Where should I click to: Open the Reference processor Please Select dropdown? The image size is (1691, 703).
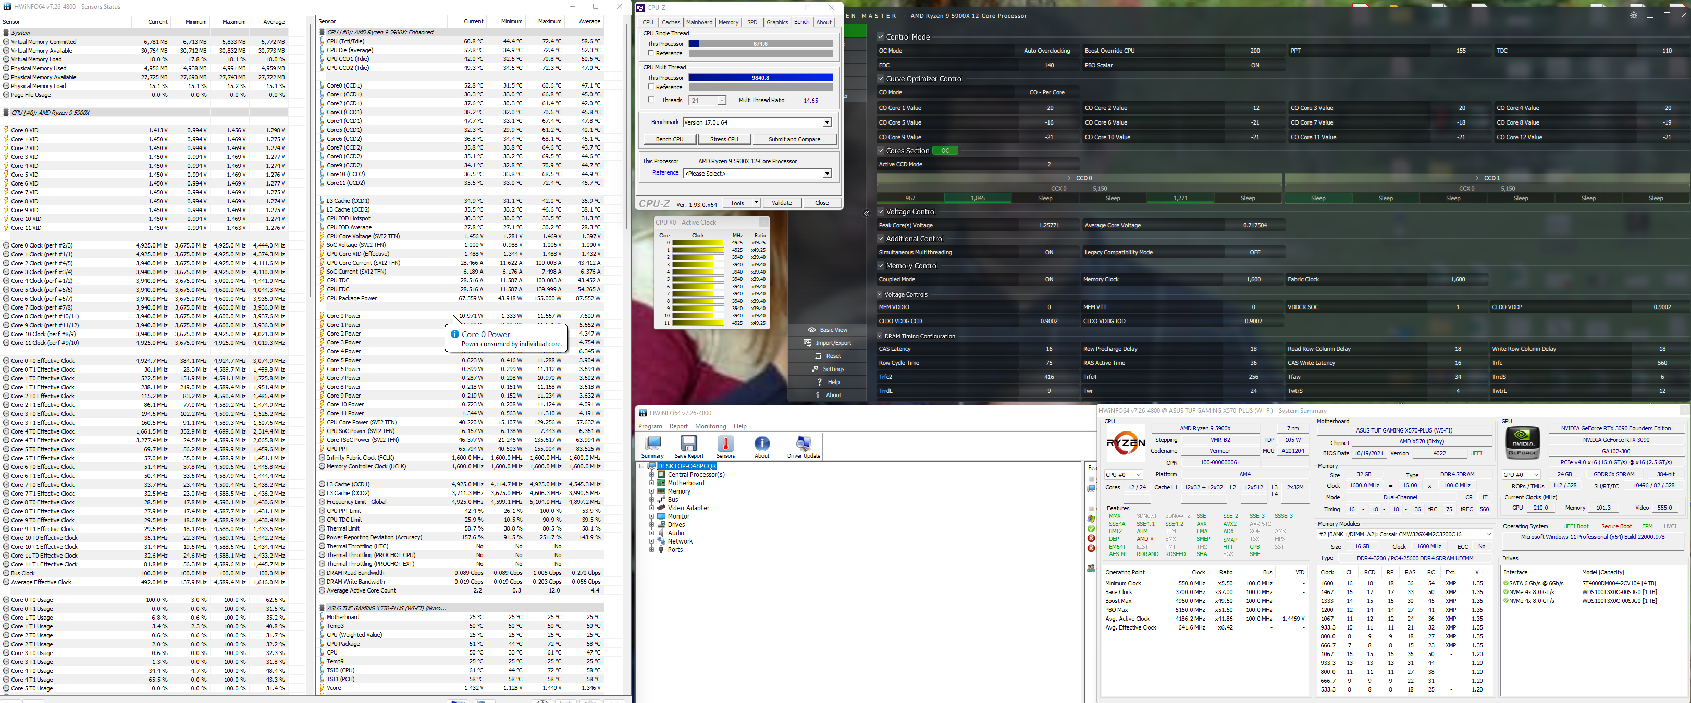tap(826, 174)
